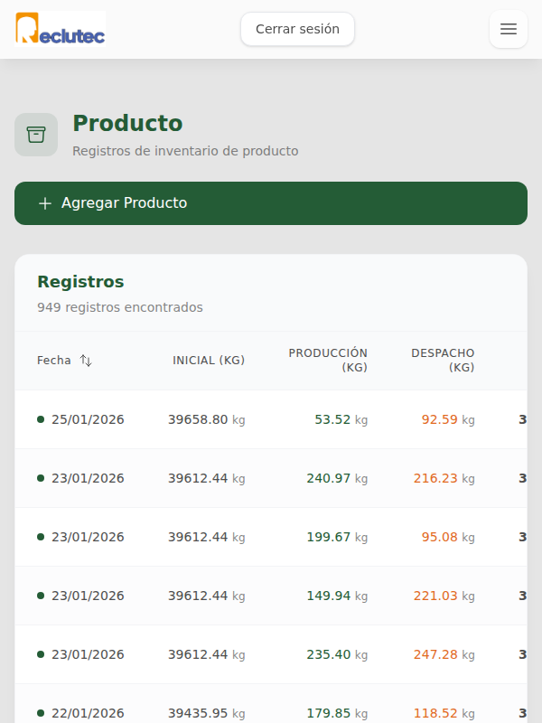Click the DESPACHO (KG) column header
The height and width of the screenshot is (723, 542).
tap(444, 360)
